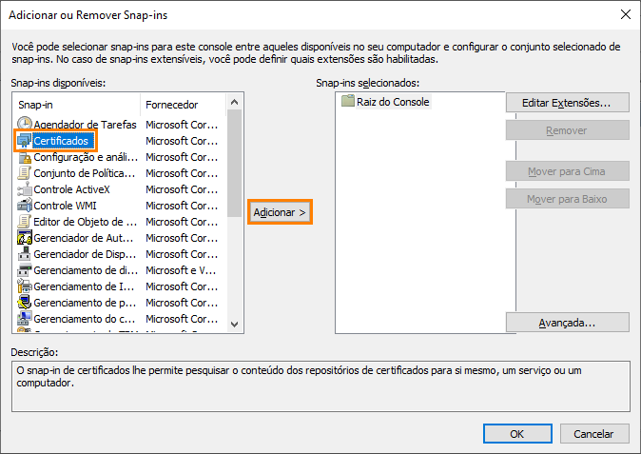
Task: Select Gerenciamento de I... entry
Action: 84,286
